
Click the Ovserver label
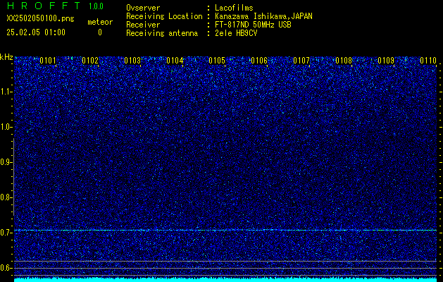tap(143, 8)
